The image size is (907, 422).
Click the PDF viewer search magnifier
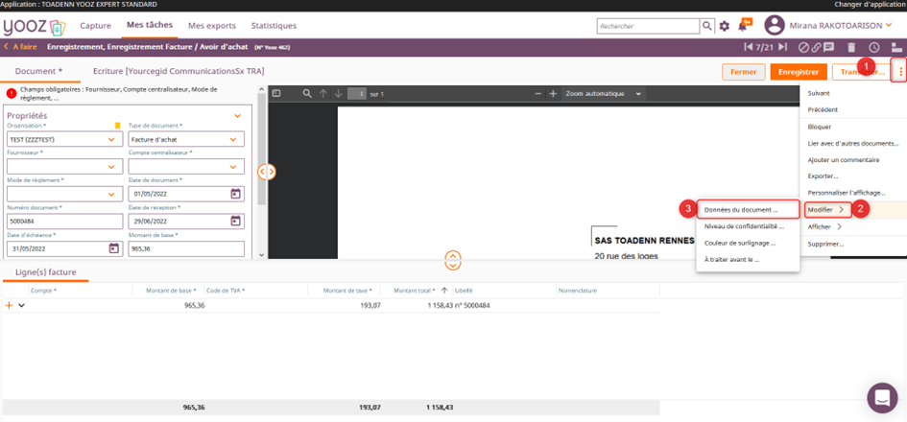(x=307, y=94)
